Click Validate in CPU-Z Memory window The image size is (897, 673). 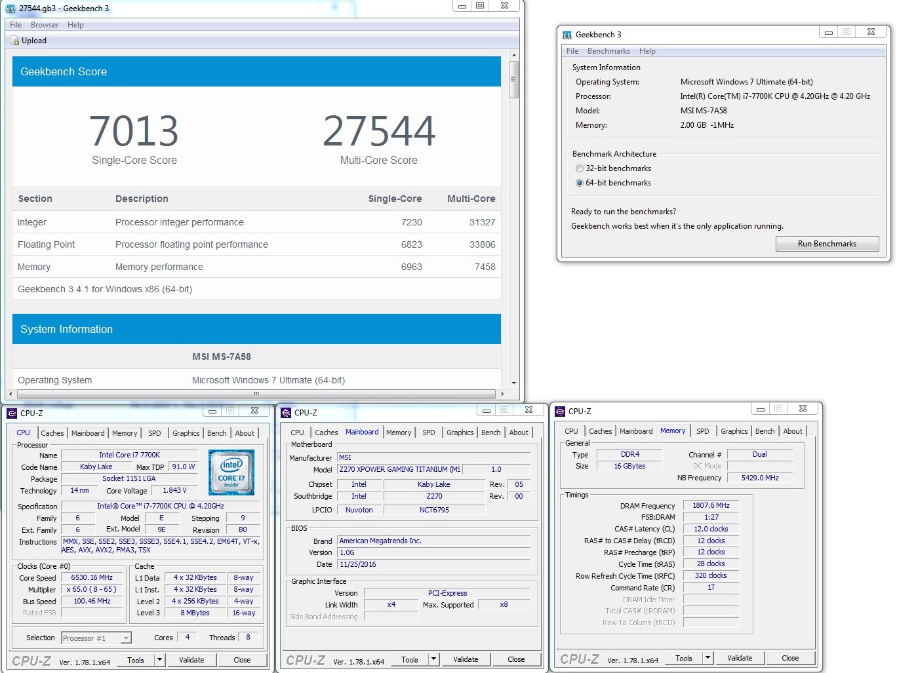(x=740, y=658)
